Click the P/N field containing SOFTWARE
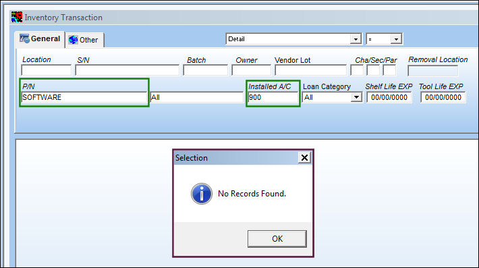Image resolution: width=479 pixels, height=268 pixels. (84, 97)
